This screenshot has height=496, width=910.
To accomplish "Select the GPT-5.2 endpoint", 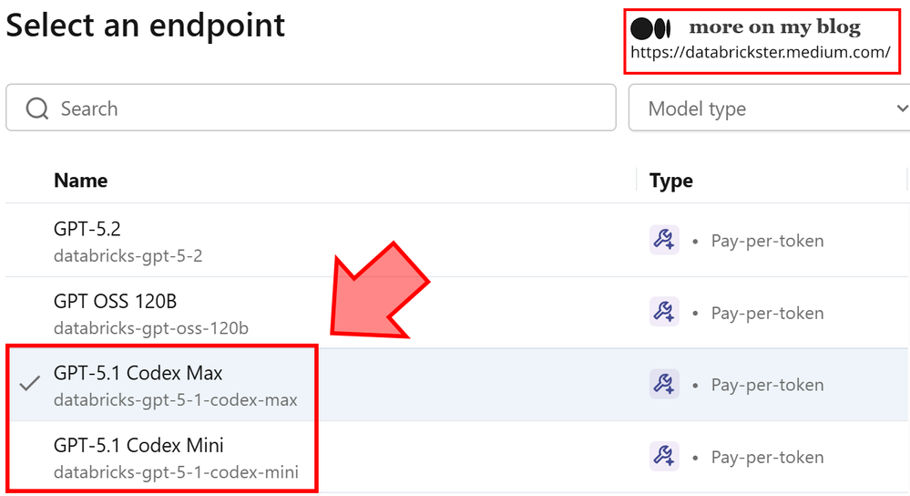I will [x=87, y=230].
